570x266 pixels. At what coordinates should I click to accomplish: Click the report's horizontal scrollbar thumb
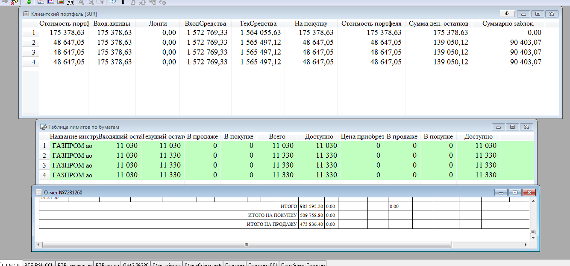[246, 245]
